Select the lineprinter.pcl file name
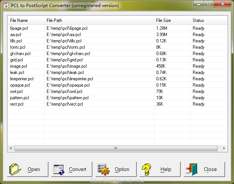Image resolution: width=234 pixels, height=184 pixels. tap(22, 79)
